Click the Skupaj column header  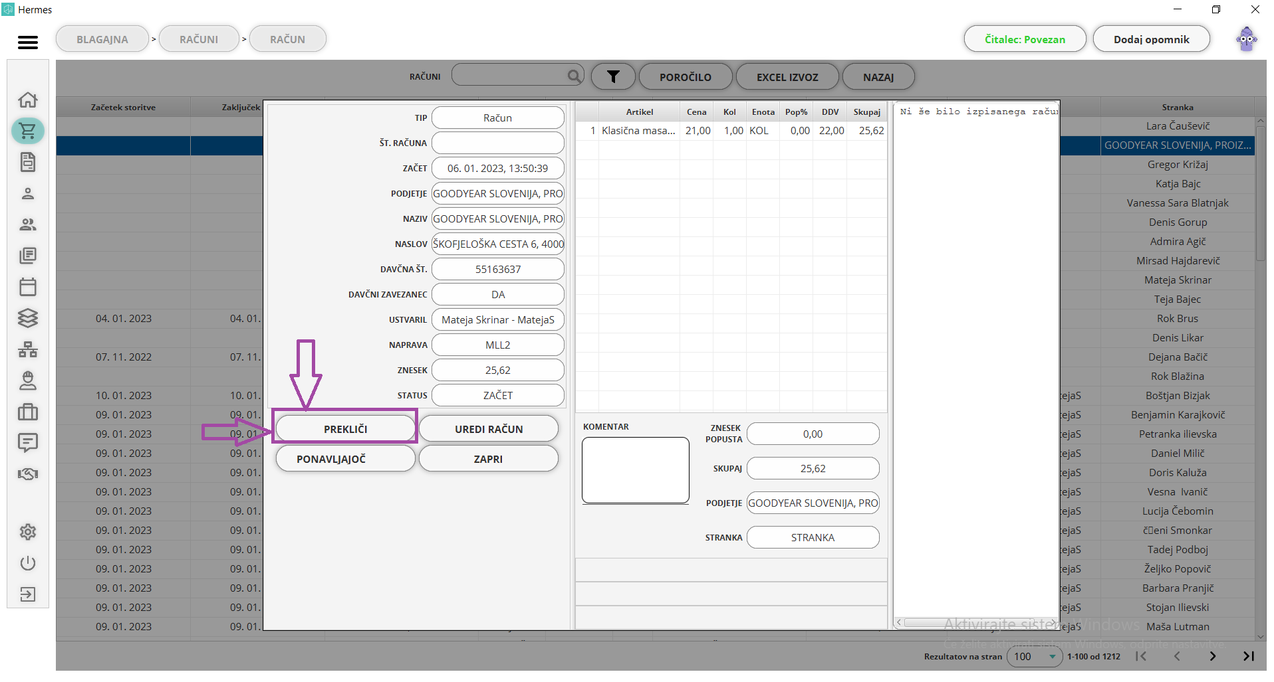pyautogui.click(x=866, y=112)
